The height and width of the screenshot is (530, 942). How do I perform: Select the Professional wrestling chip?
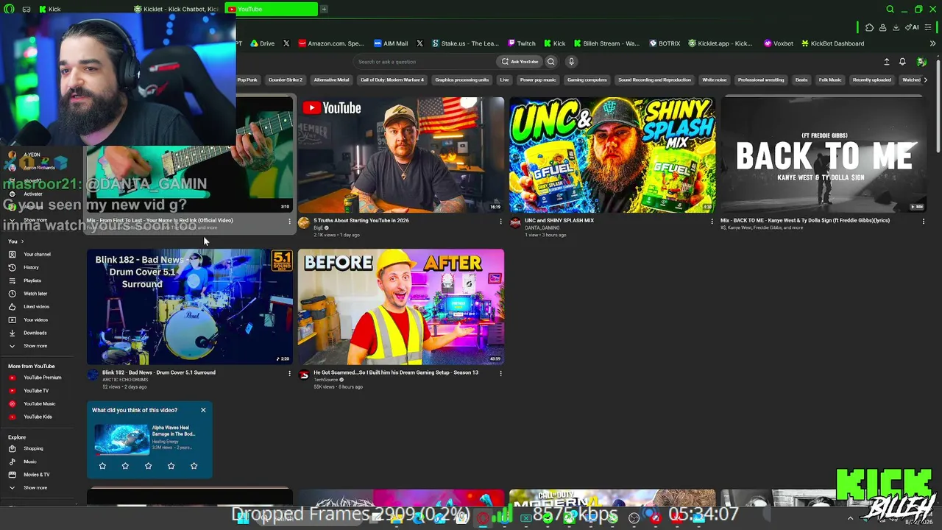tap(761, 79)
